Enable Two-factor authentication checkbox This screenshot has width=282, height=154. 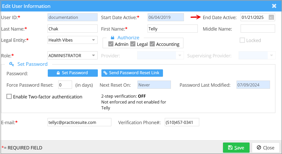(9, 97)
